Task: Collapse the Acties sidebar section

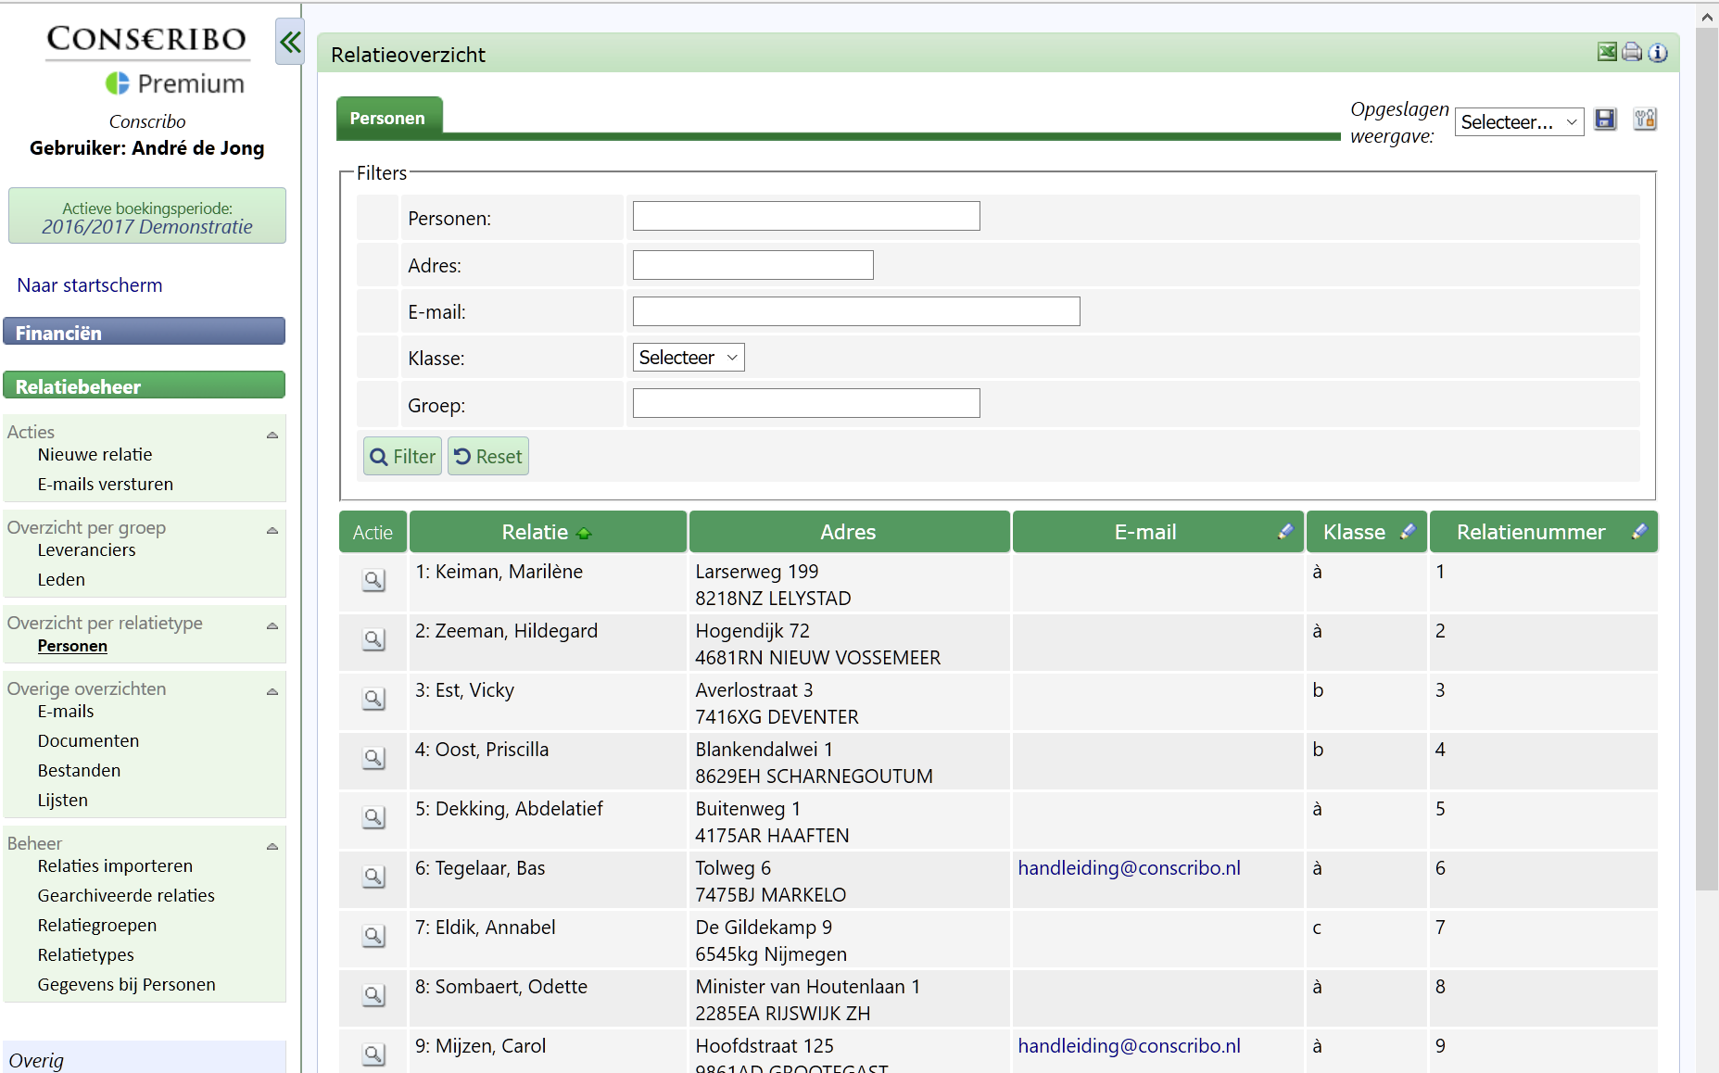Action: click(272, 435)
